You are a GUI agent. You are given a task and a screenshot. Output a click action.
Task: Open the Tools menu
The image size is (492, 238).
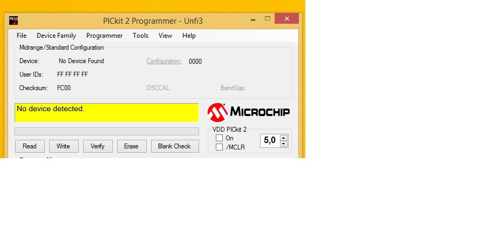pos(141,36)
